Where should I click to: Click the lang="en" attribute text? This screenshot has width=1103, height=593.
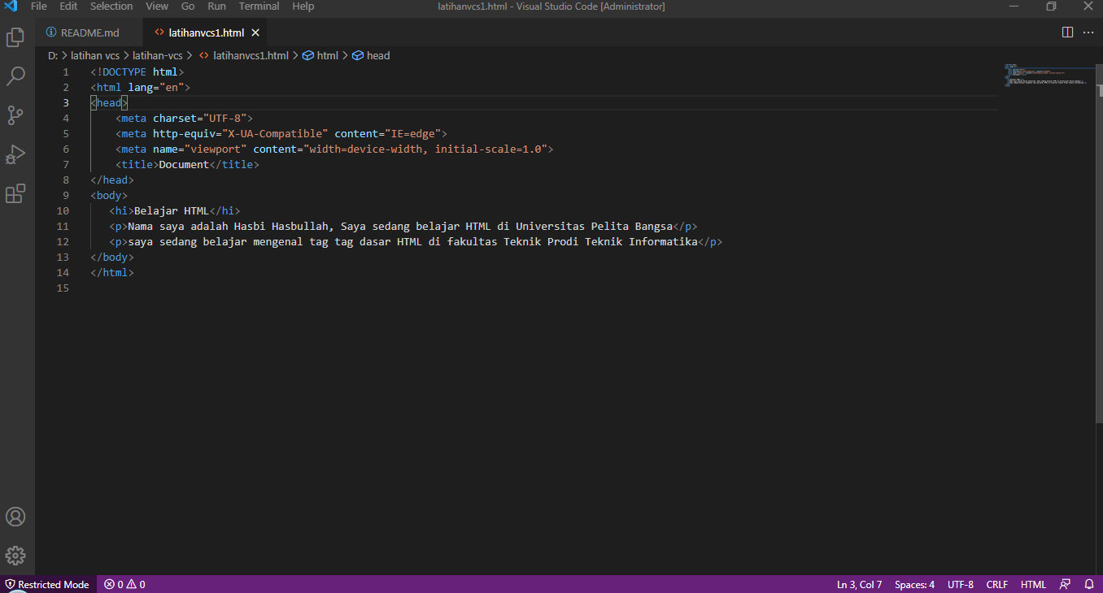156,87
